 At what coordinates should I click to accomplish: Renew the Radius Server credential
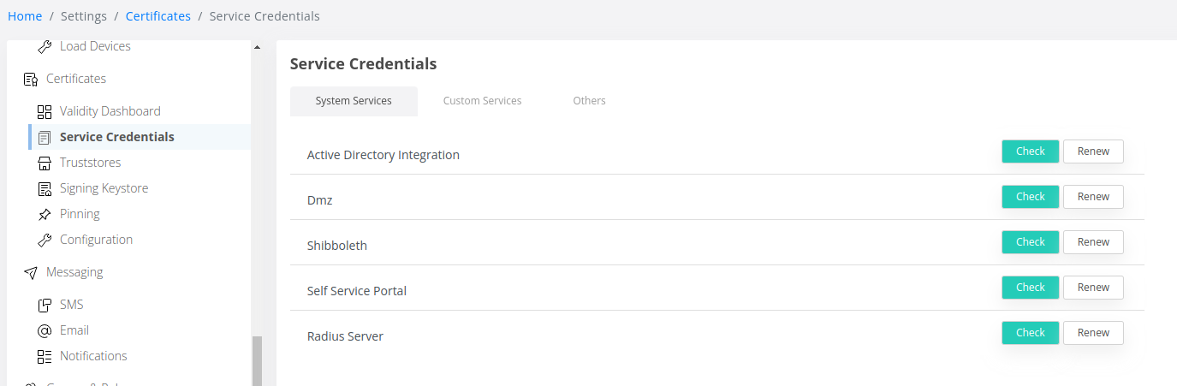click(x=1093, y=333)
